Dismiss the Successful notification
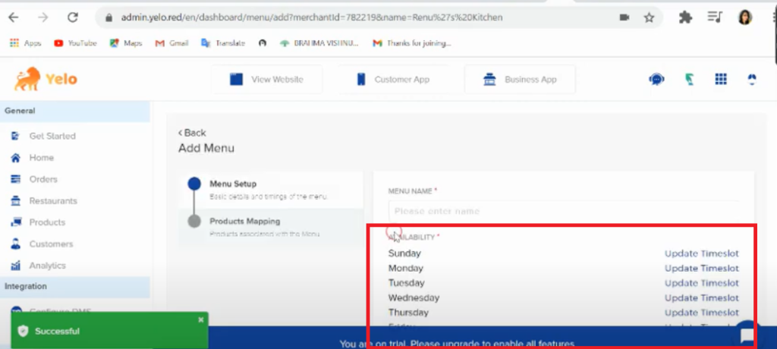 (200, 320)
